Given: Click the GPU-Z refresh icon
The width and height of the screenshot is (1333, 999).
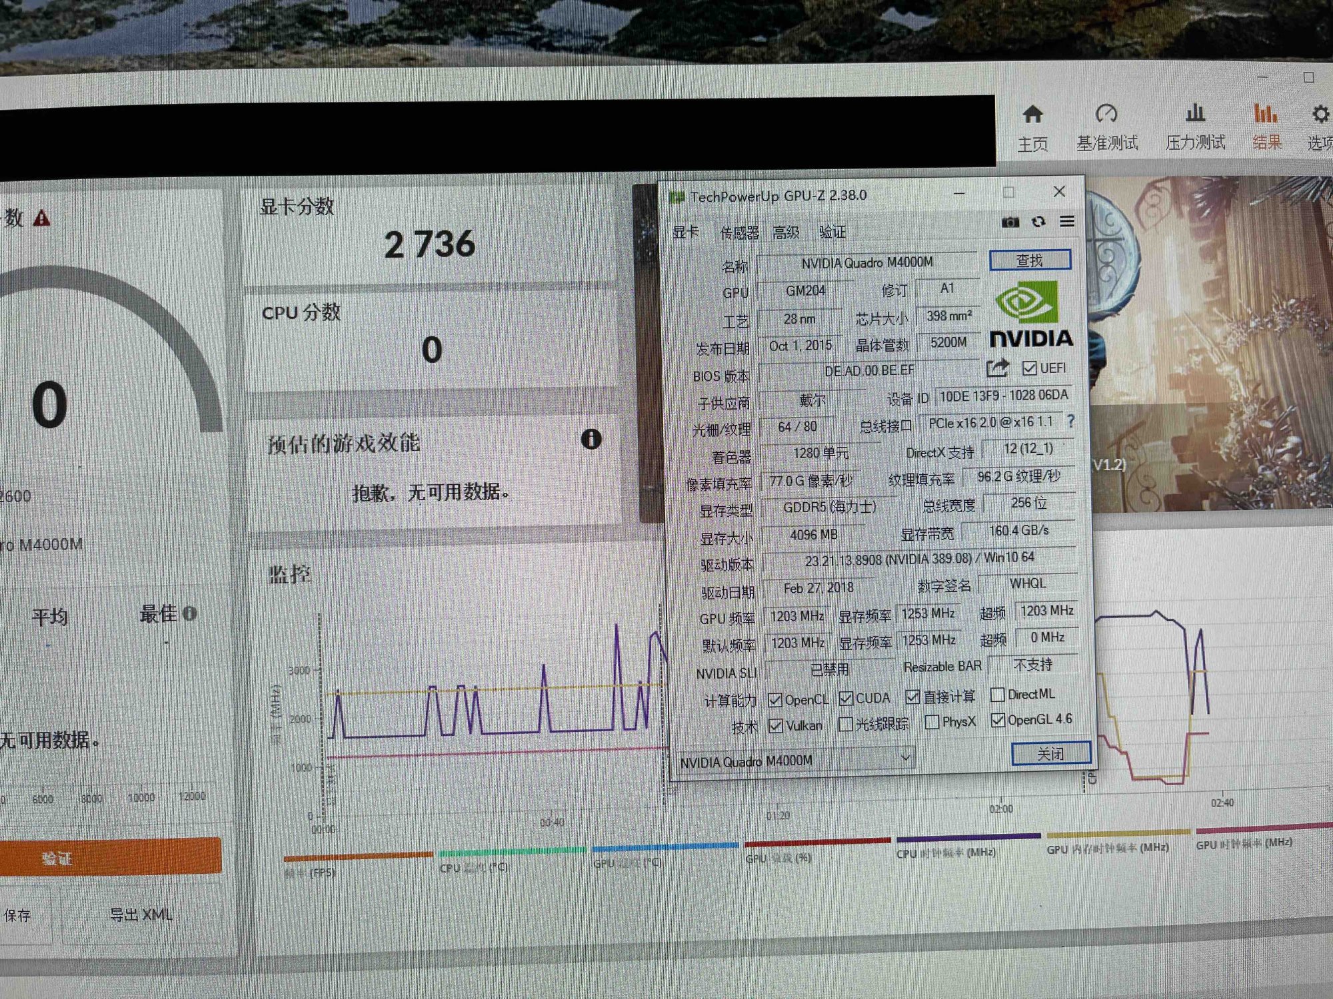Looking at the screenshot, I should point(1038,222).
